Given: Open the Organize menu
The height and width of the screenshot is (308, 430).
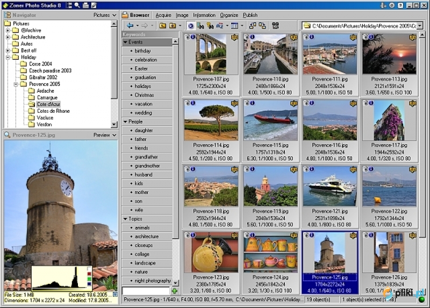Looking at the screenshot, I should (229, 15).
